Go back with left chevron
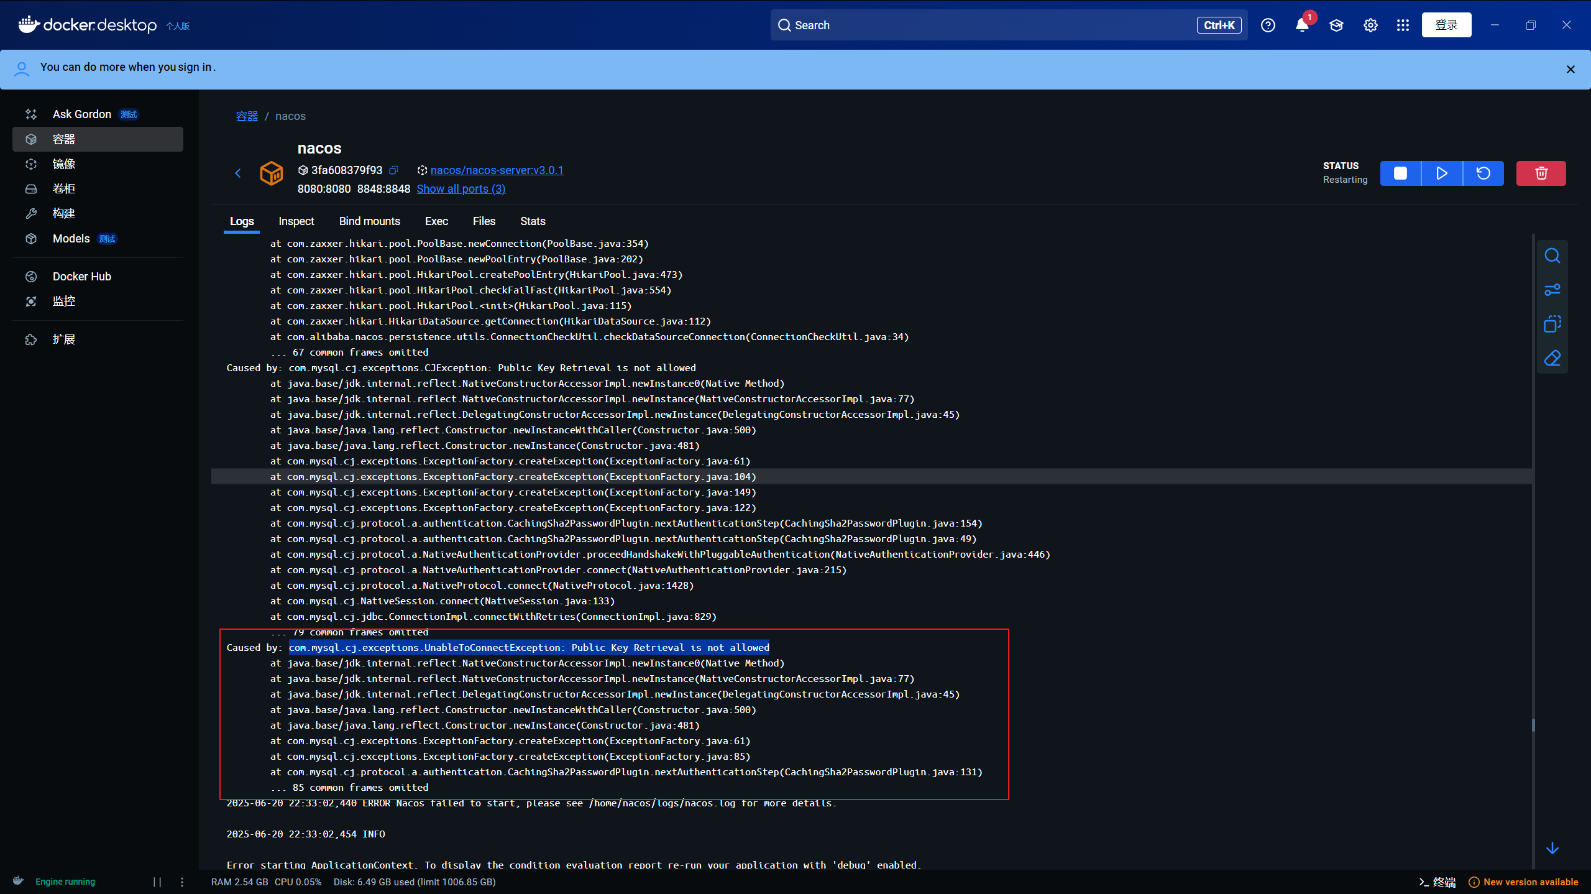Image resolution: width=1591 pixels, height=894 pixels. click(x=238, y=173)
